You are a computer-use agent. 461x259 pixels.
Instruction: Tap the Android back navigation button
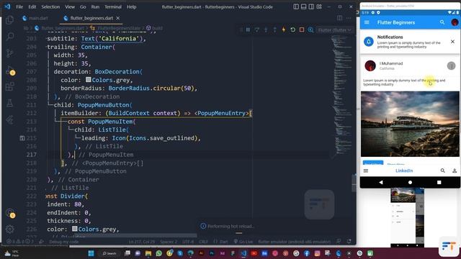pyautogui.click(x=381, y=182)
